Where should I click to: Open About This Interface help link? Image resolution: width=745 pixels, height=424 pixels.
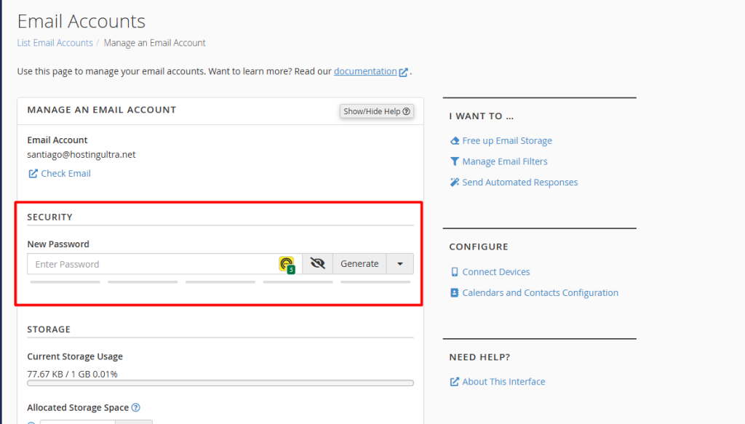tap(503, 382)
